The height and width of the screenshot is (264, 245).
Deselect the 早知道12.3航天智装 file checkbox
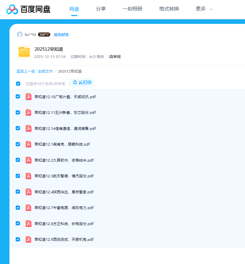pos(18,176)
